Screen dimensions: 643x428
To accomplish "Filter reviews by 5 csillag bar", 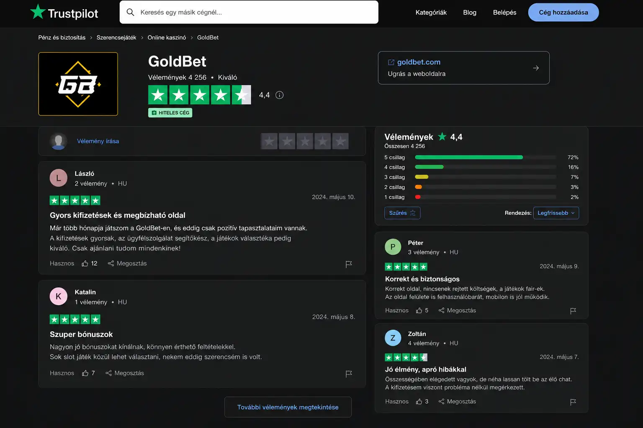I will [x=486, y=158].
